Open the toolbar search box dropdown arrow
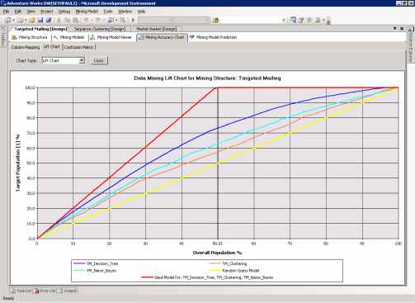Viewport: 415px width, 303px height. pos(284,20)
